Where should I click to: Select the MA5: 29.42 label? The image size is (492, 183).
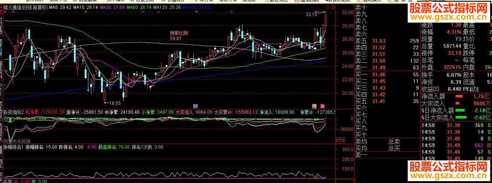click(x=60, y=7)
